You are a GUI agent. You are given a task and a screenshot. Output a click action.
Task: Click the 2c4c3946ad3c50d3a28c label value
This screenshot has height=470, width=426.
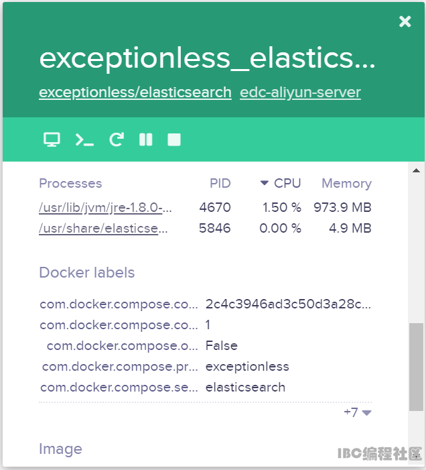coord(288,304)
